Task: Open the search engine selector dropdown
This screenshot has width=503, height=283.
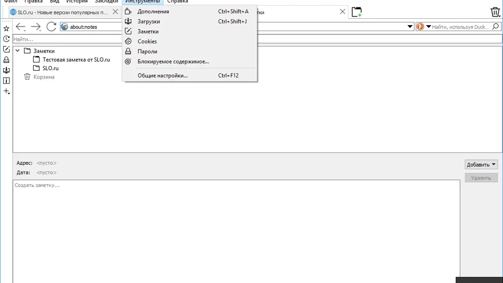Action: (x=423, y=27)
